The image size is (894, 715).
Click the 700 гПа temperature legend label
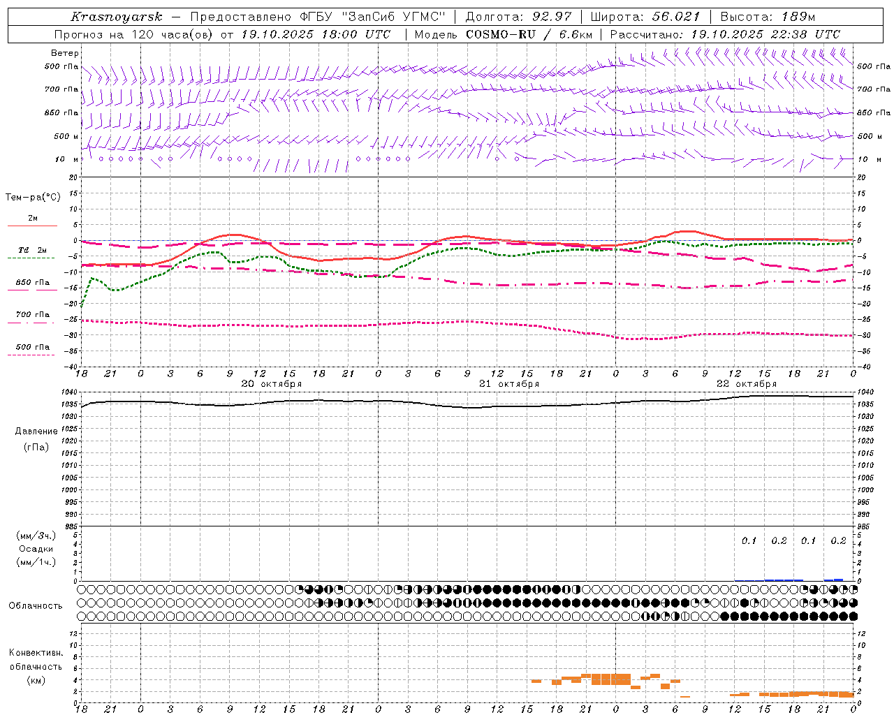point(33,315)
